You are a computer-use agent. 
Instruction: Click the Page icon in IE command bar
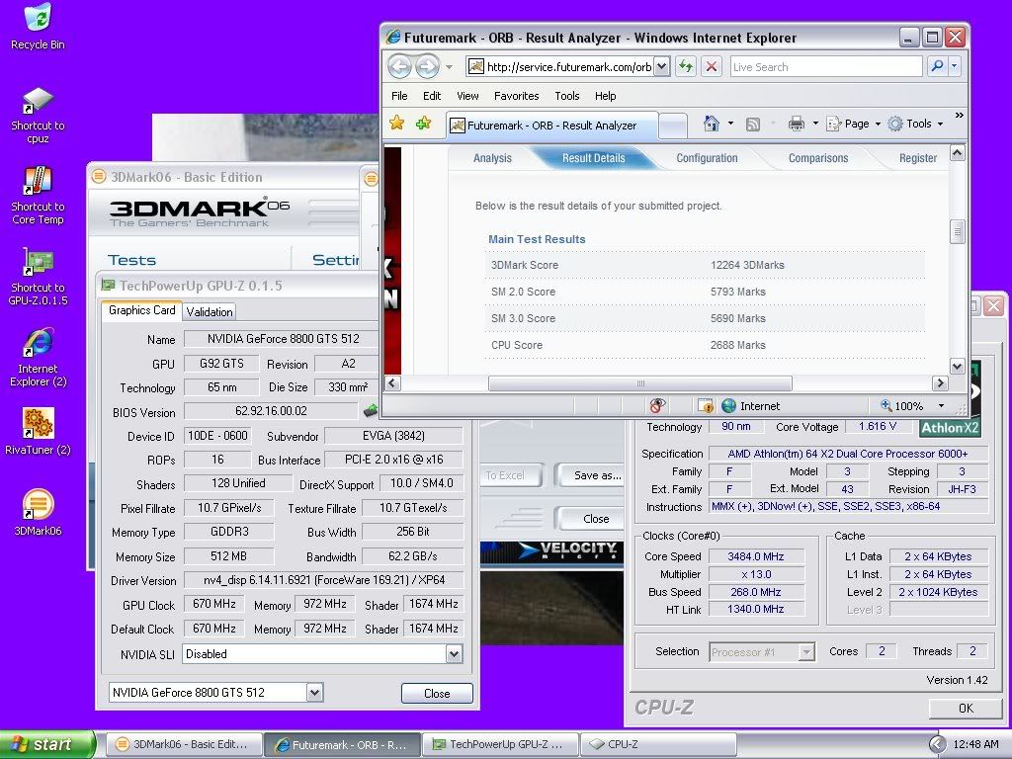point(832,124)
